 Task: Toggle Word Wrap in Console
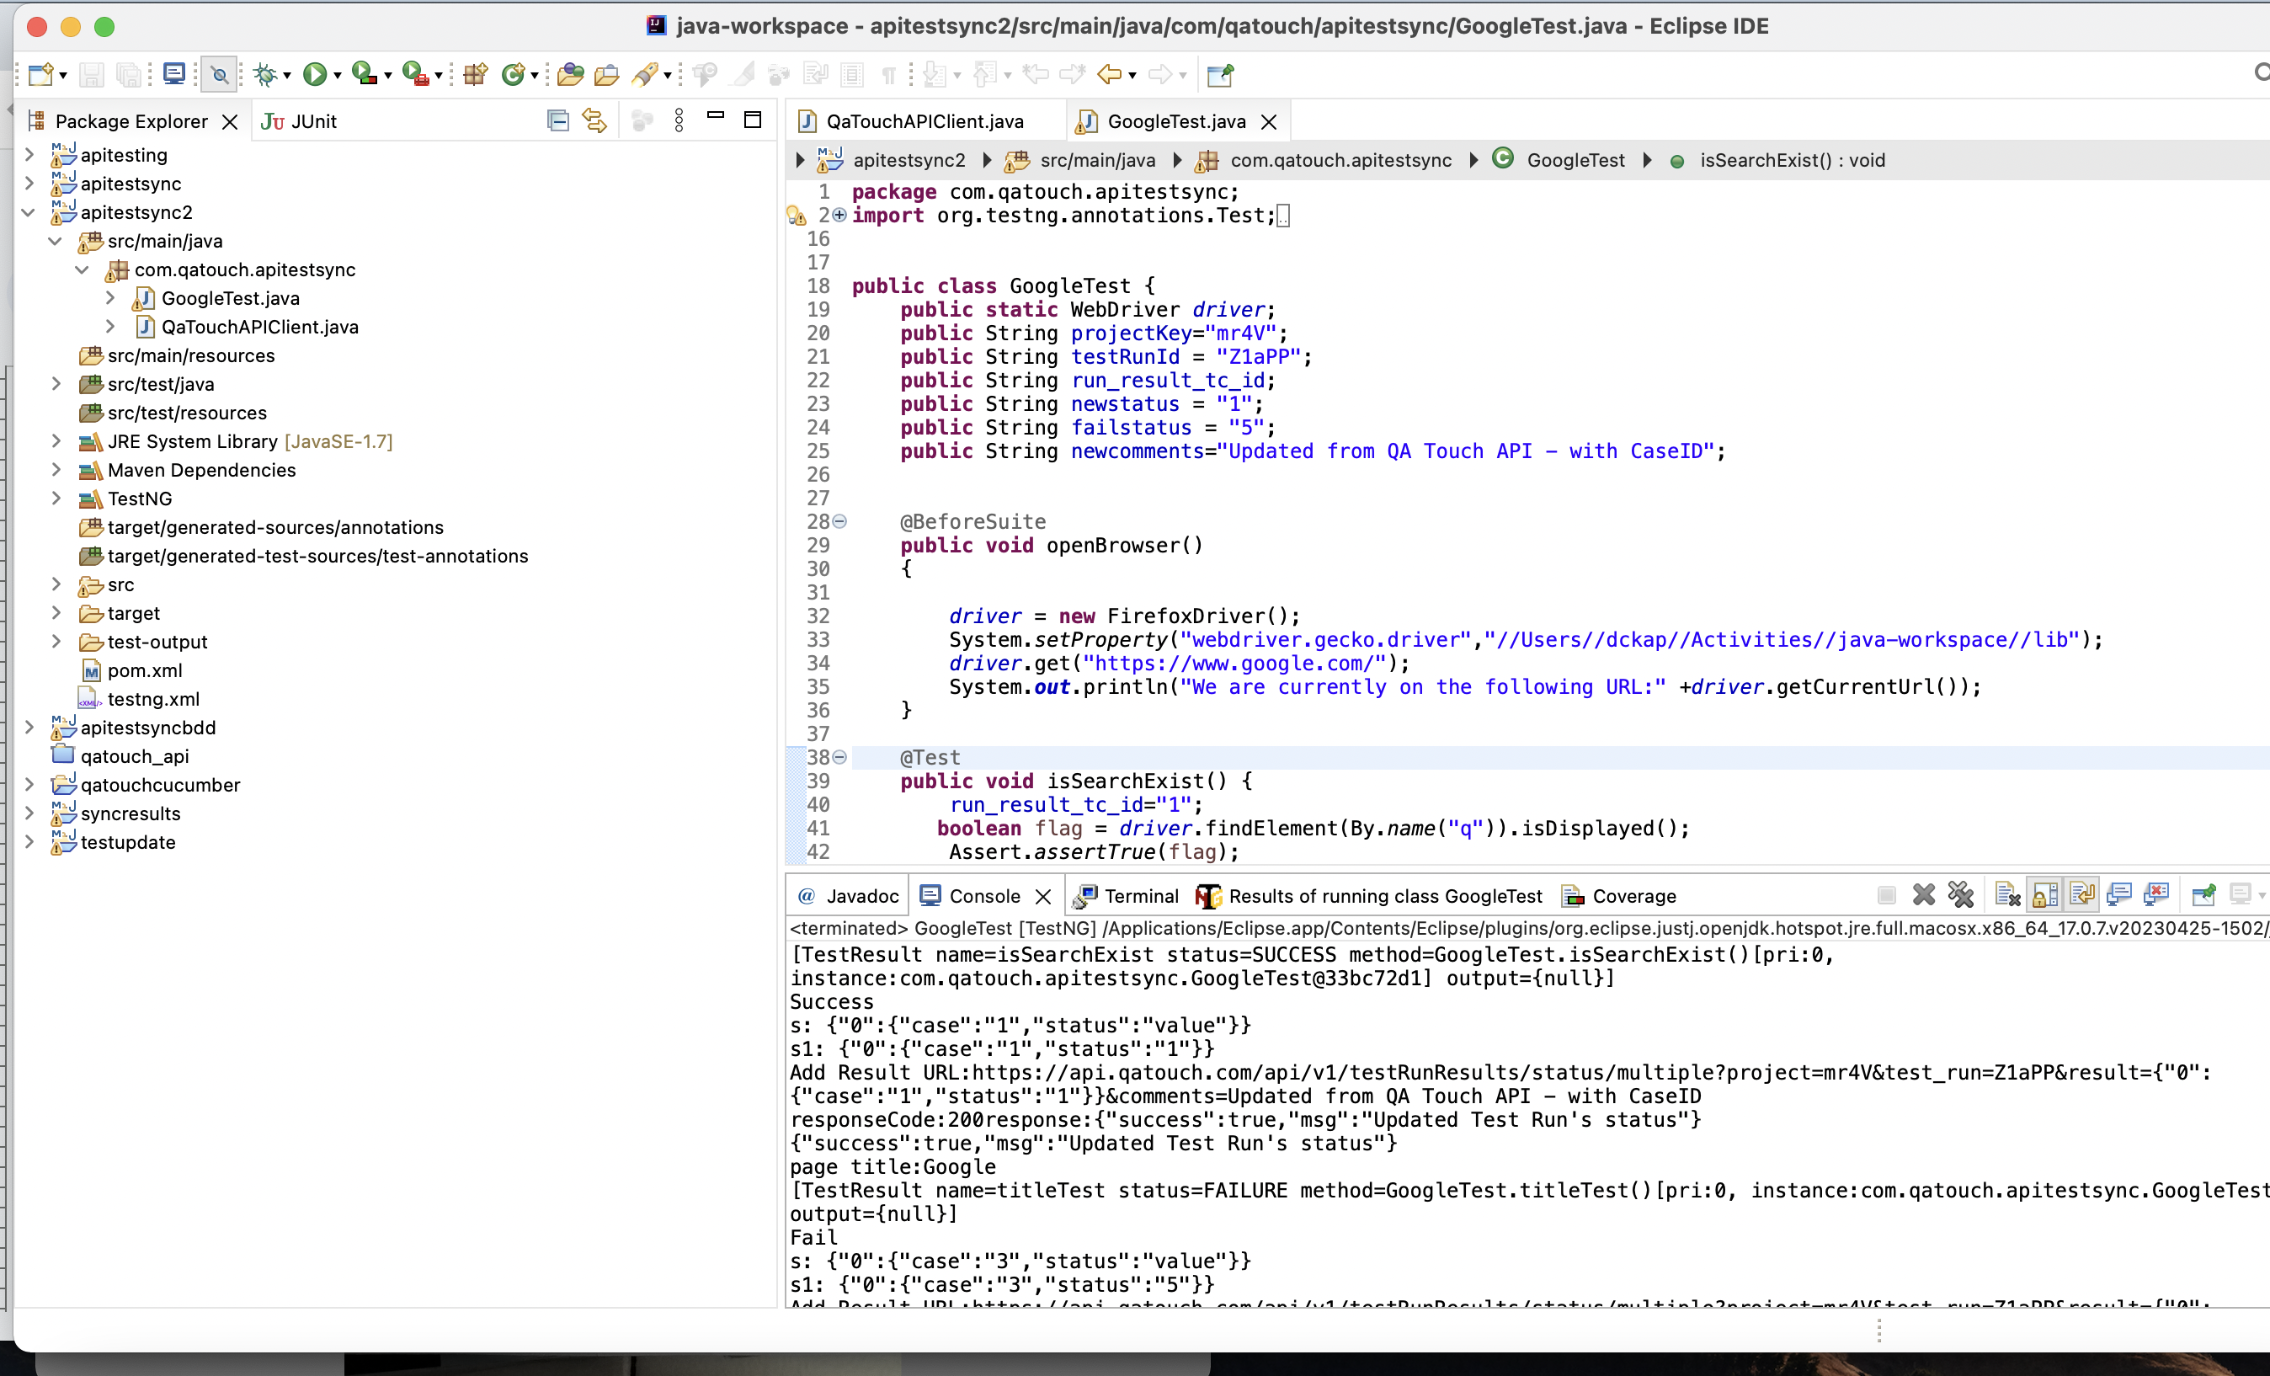(2081, 895)
